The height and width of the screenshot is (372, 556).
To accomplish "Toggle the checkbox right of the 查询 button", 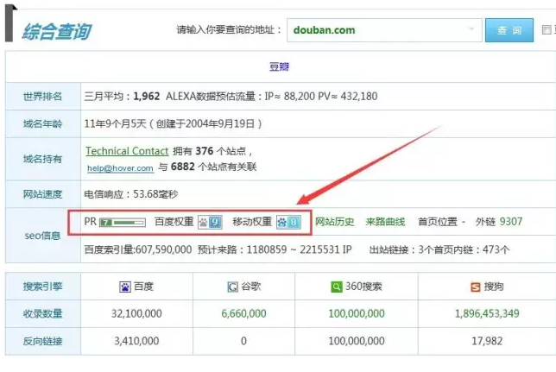I will (x=547, y=30).
